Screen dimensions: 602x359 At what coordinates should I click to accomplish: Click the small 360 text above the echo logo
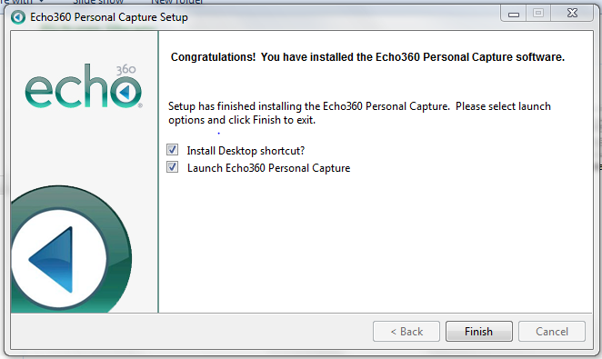pyautogui.click(x=125, y=69)
